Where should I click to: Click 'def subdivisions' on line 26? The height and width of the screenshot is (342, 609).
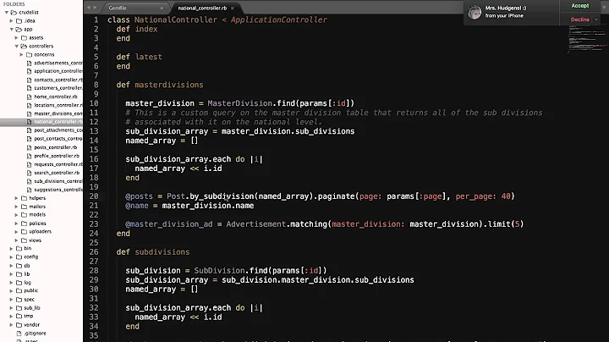pos(153,251)
